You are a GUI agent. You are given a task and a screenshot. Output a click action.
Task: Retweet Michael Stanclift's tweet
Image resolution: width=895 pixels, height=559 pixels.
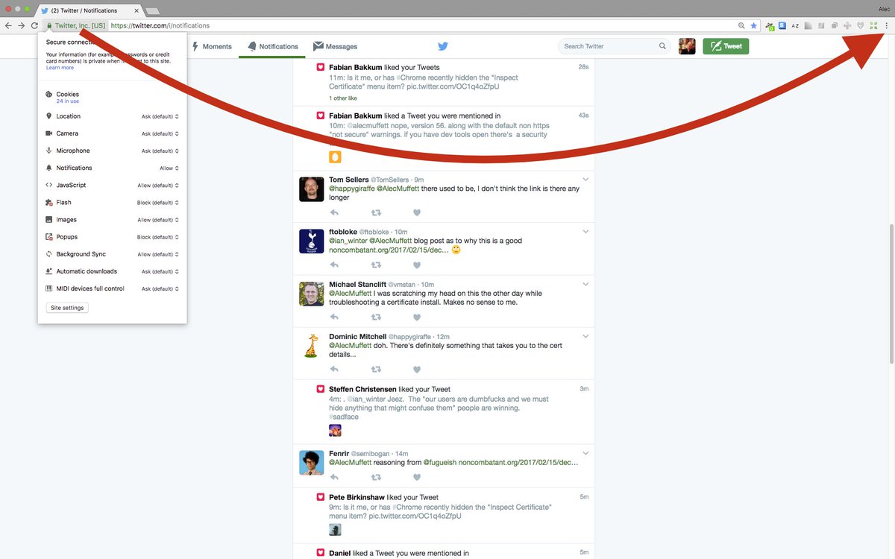click(376, 317)
